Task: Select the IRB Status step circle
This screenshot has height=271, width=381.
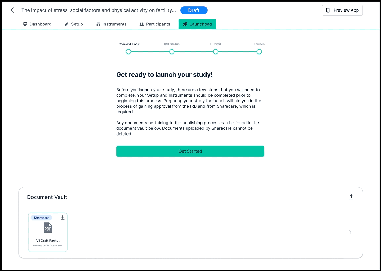Action: pos(172,52)
